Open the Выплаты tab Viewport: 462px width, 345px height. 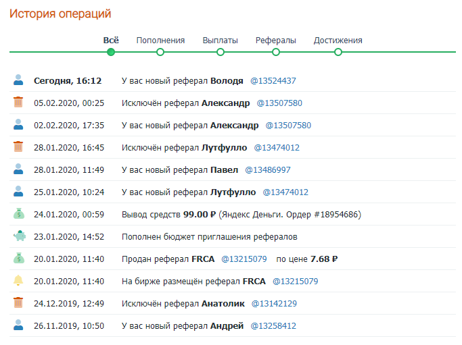(220, 41)
